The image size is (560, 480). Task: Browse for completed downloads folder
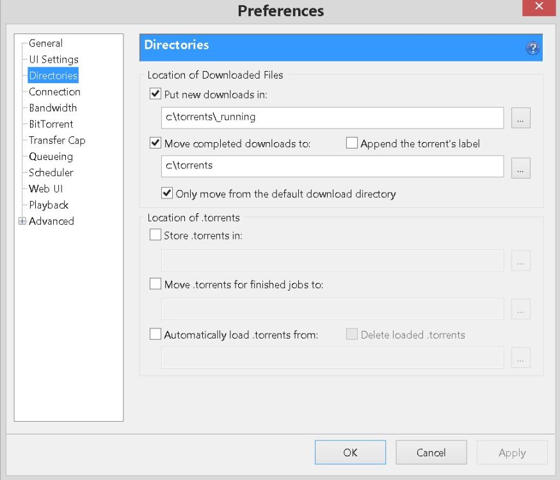[x=520, y=167]
